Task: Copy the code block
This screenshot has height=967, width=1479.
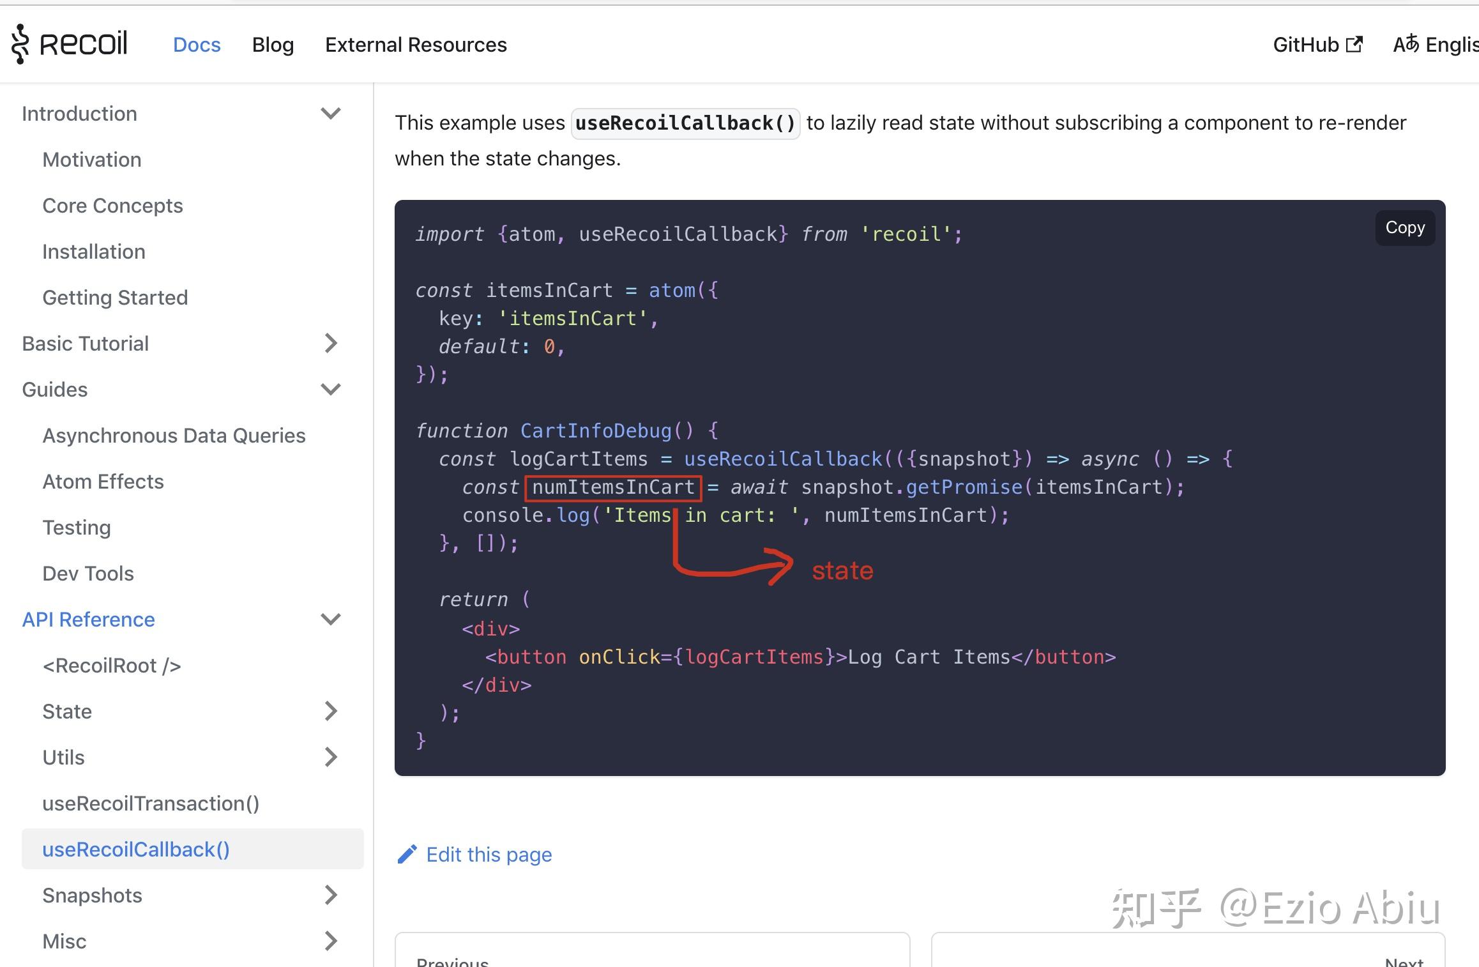Action: coord(1404,228)
